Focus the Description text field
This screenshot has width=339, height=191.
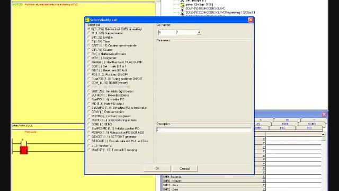click(203, 129)
